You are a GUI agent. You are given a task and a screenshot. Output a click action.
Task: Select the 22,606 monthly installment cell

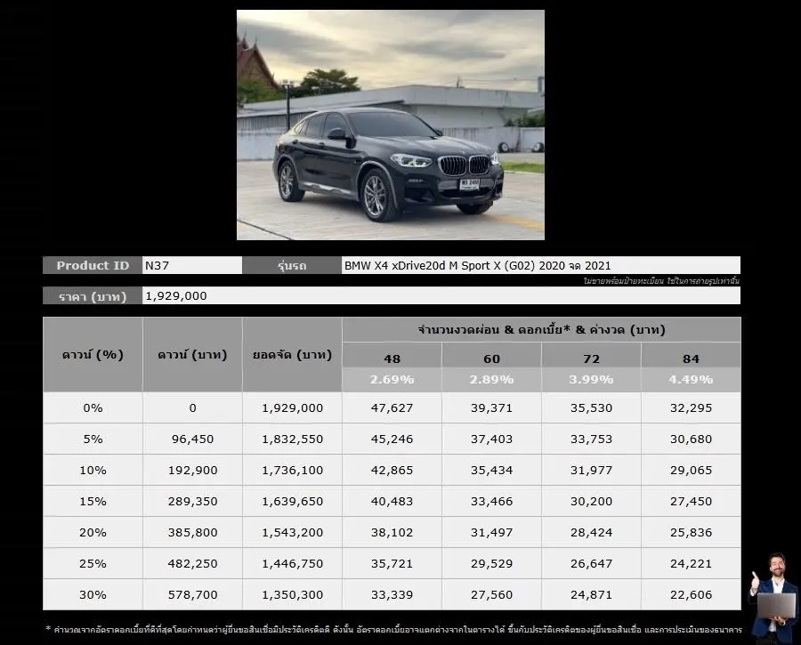click(x=691, y=594)
